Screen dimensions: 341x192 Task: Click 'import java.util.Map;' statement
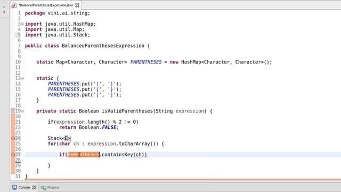[x=54, y=29]
